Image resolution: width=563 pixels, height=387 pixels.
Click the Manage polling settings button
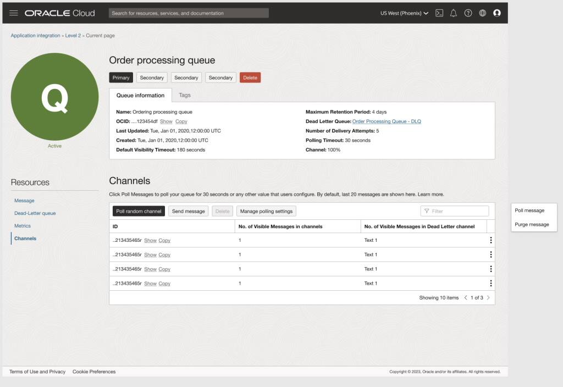266,211
